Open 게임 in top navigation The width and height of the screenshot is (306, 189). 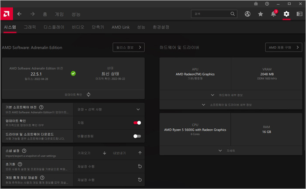click(x=59, y=14)
